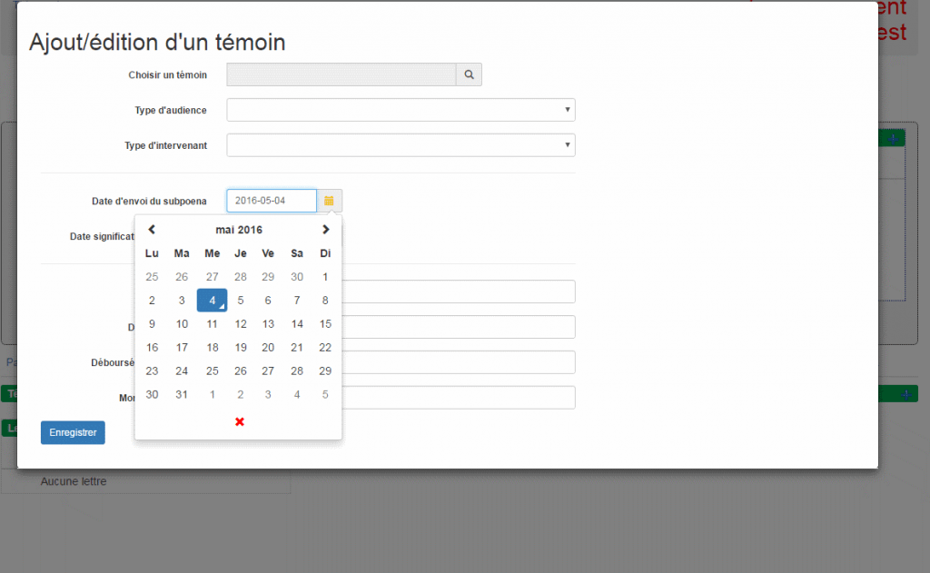Image resolution: width=930 pixels, height=573 pixels.
Task: Click the upper green plus icon behind the dialog
Action: pos(894,139)
